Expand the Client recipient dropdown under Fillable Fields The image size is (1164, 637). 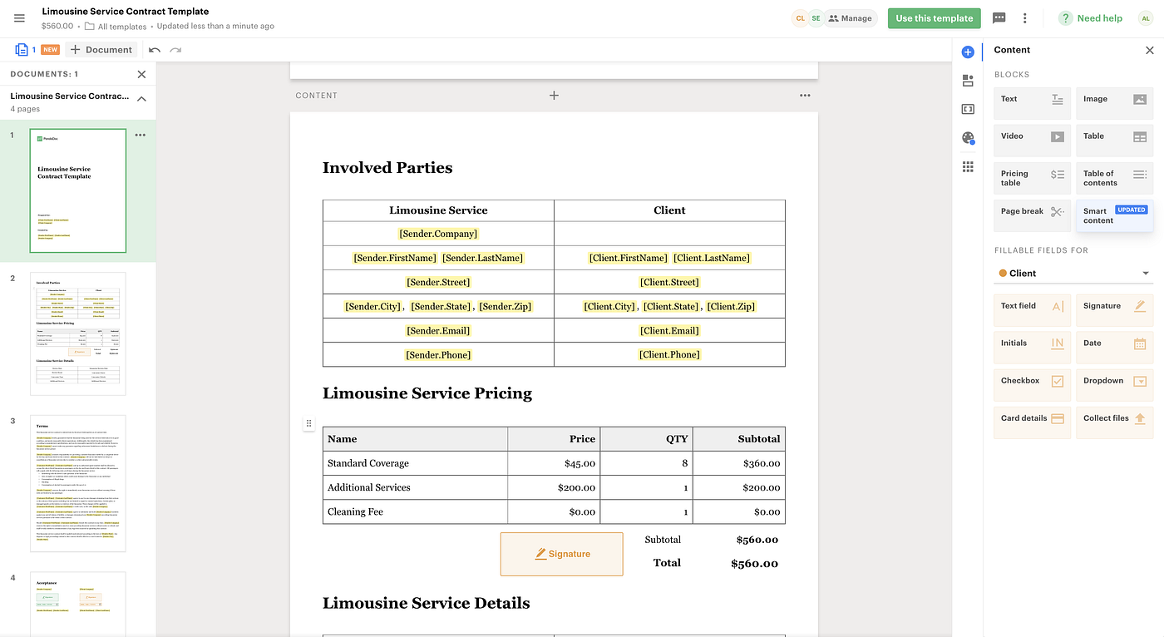(1146, 272)
